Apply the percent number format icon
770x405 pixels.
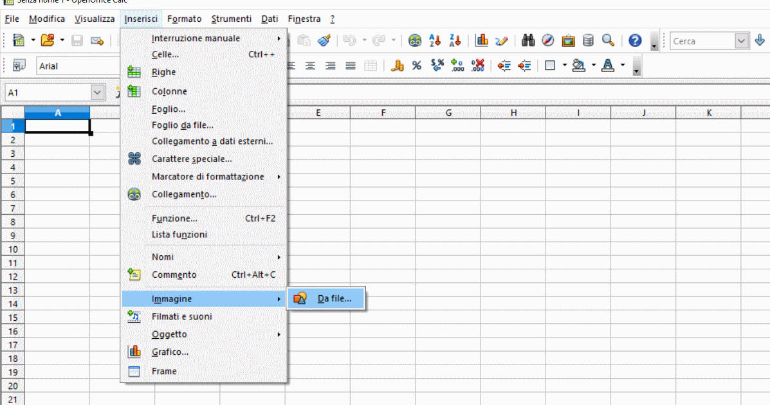(416, 66)
